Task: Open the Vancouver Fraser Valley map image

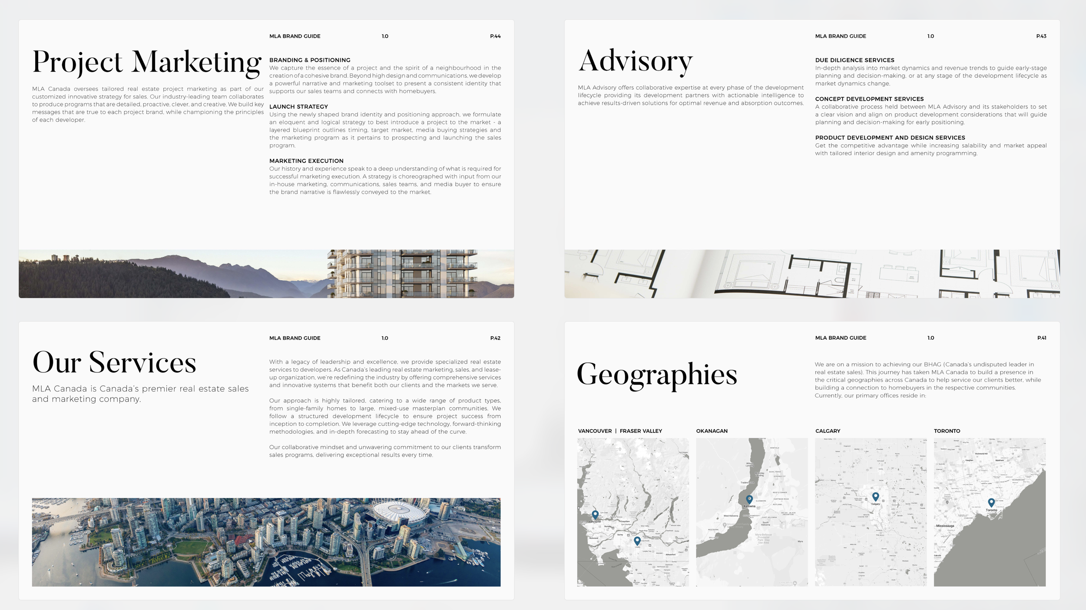Action: pos(633,512)
